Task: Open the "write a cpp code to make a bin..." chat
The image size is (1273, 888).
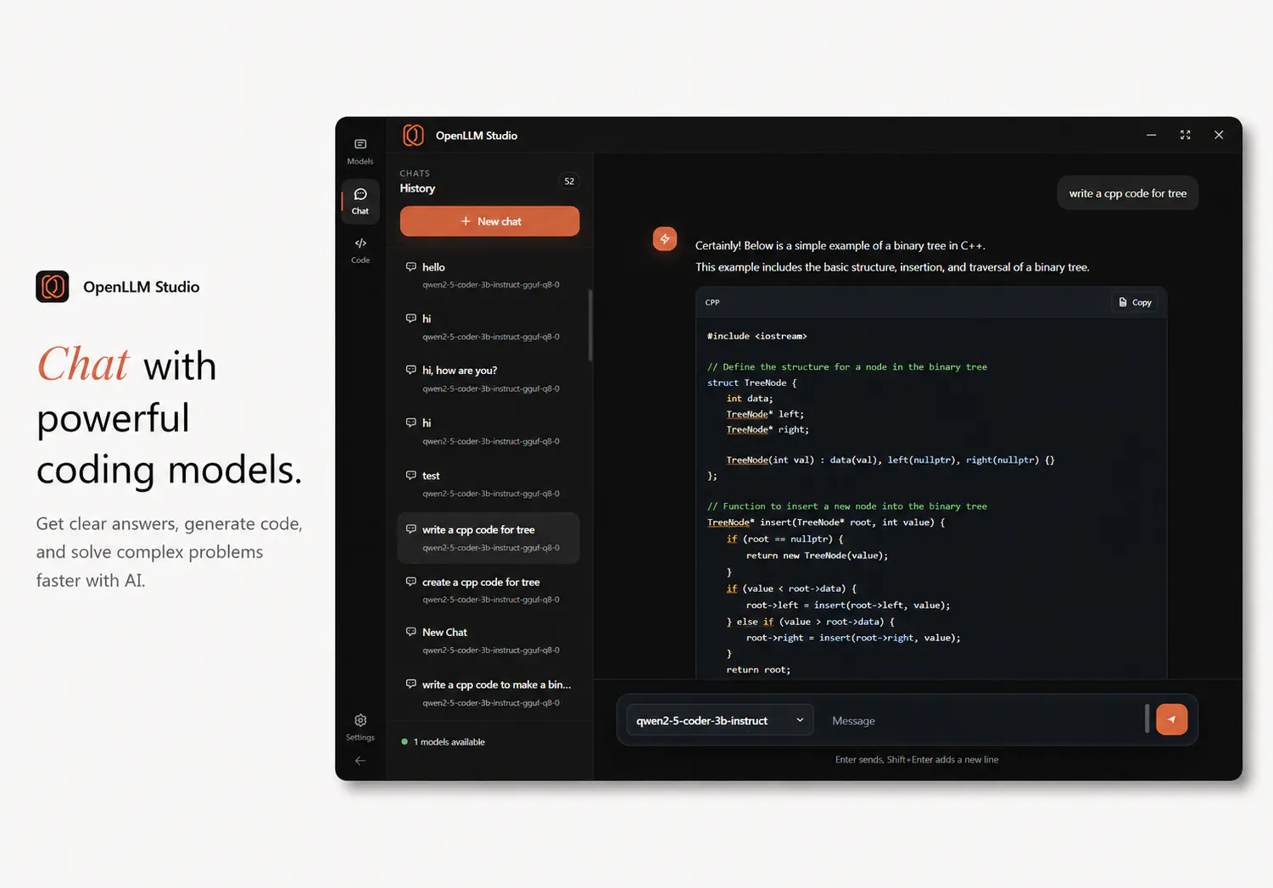Action: point(489,693)
